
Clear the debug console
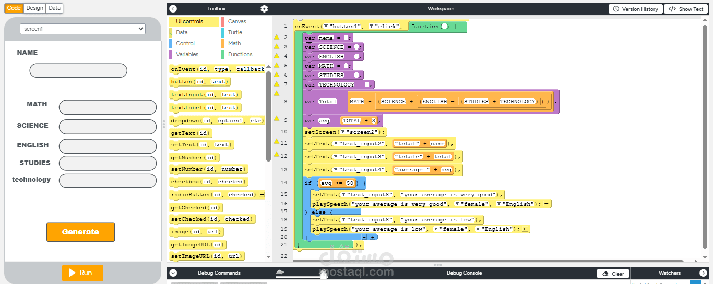[613, 274]
